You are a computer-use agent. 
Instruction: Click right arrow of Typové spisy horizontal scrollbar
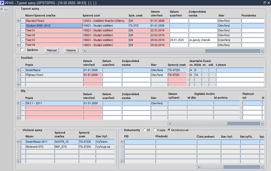pos(262,51)
